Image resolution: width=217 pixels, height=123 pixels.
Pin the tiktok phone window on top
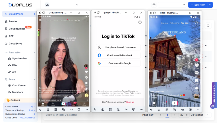tap(151, 13)
